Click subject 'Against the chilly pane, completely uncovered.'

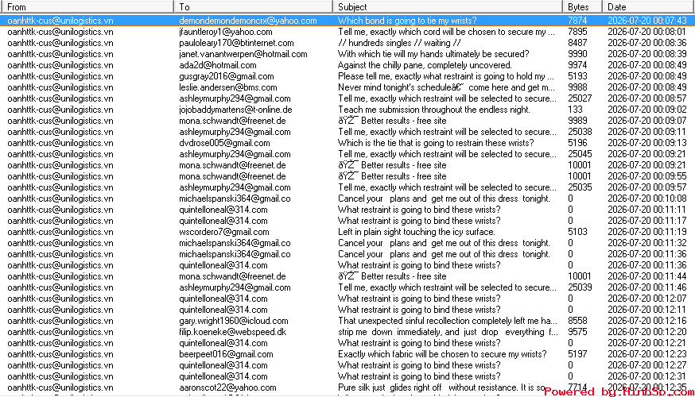click(x=425, y=65)
